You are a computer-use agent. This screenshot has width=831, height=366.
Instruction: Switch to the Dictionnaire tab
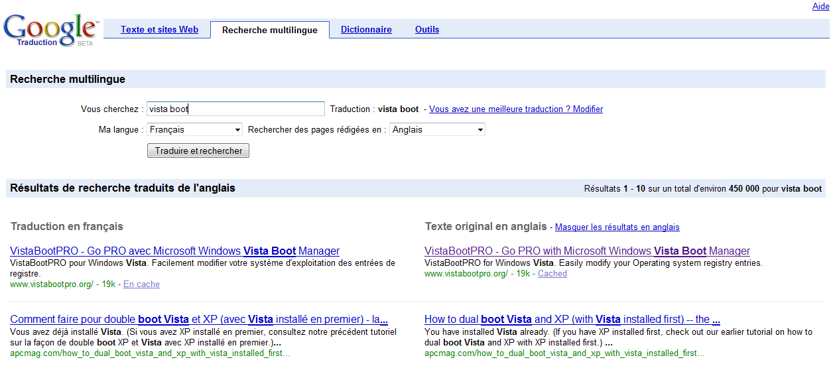(366, 30)
